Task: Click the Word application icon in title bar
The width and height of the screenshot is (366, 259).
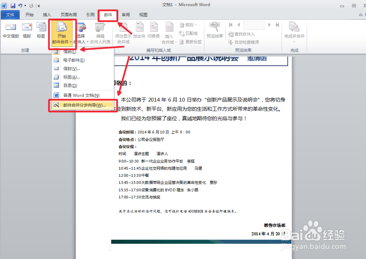Action: [4, 5]
